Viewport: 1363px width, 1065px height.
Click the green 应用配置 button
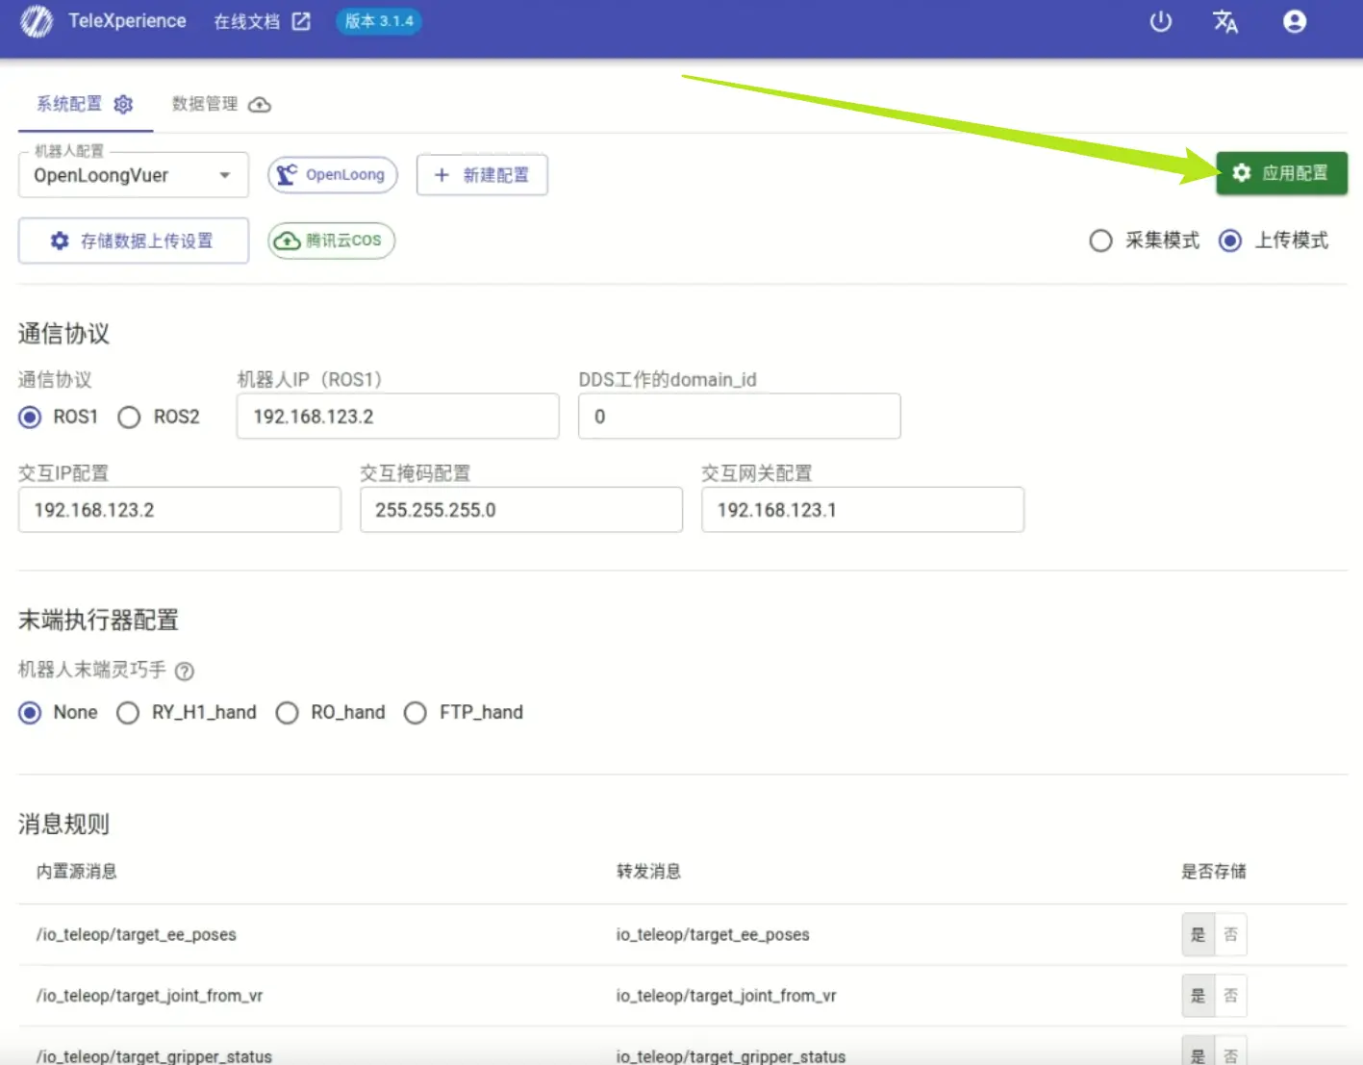[1281, 173]
